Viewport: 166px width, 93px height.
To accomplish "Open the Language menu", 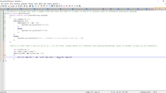I will 24,4.
